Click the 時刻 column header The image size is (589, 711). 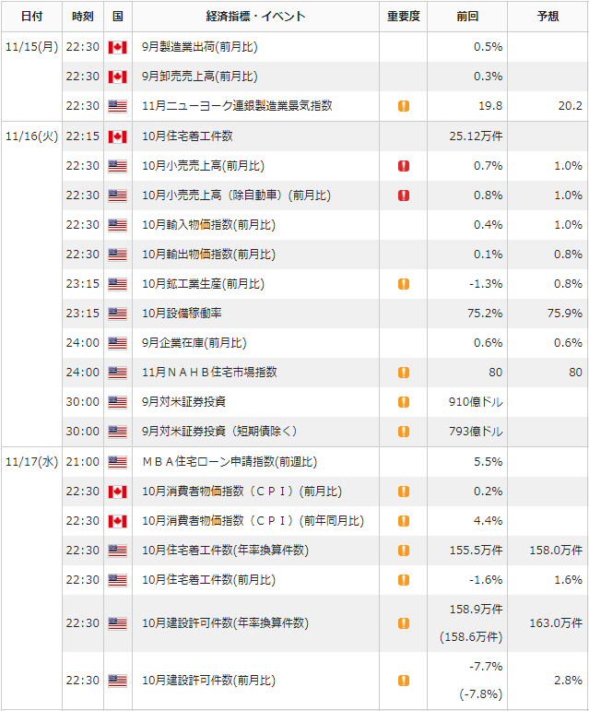pyautogui.click(x=83, y=17)
